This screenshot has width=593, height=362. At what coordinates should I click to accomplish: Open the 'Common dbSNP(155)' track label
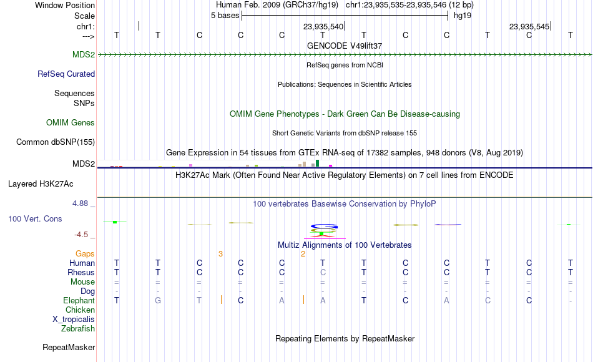[x=55, y=142]
